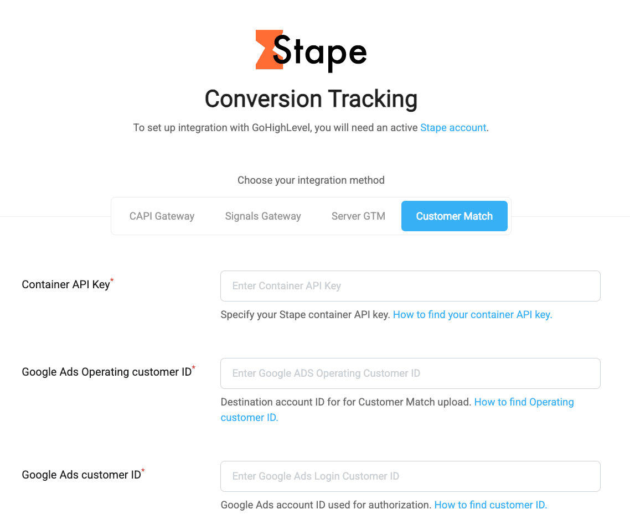Open the Stape account link

(453, 128)
